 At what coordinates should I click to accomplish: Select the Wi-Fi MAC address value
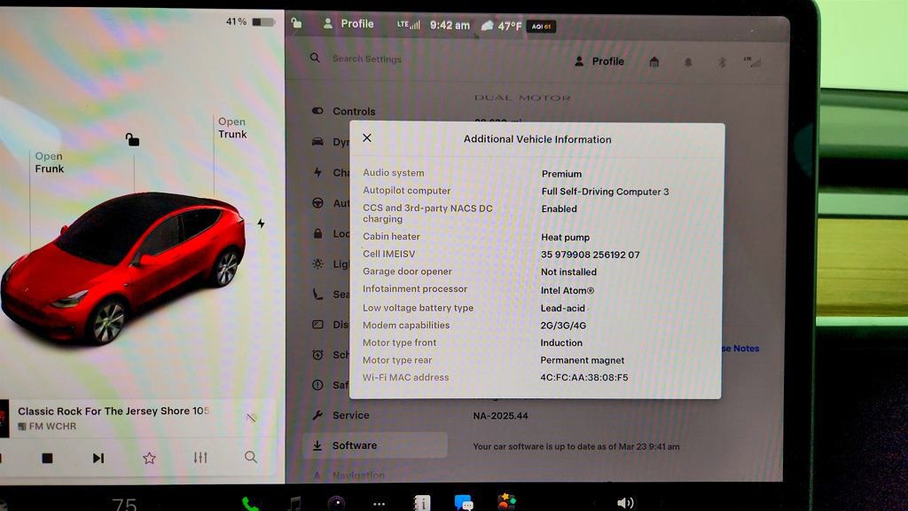(584, 377)
